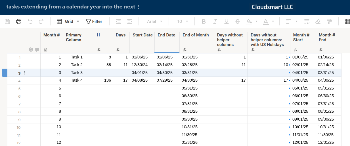Click the Outdent icon

coord(118,21)
